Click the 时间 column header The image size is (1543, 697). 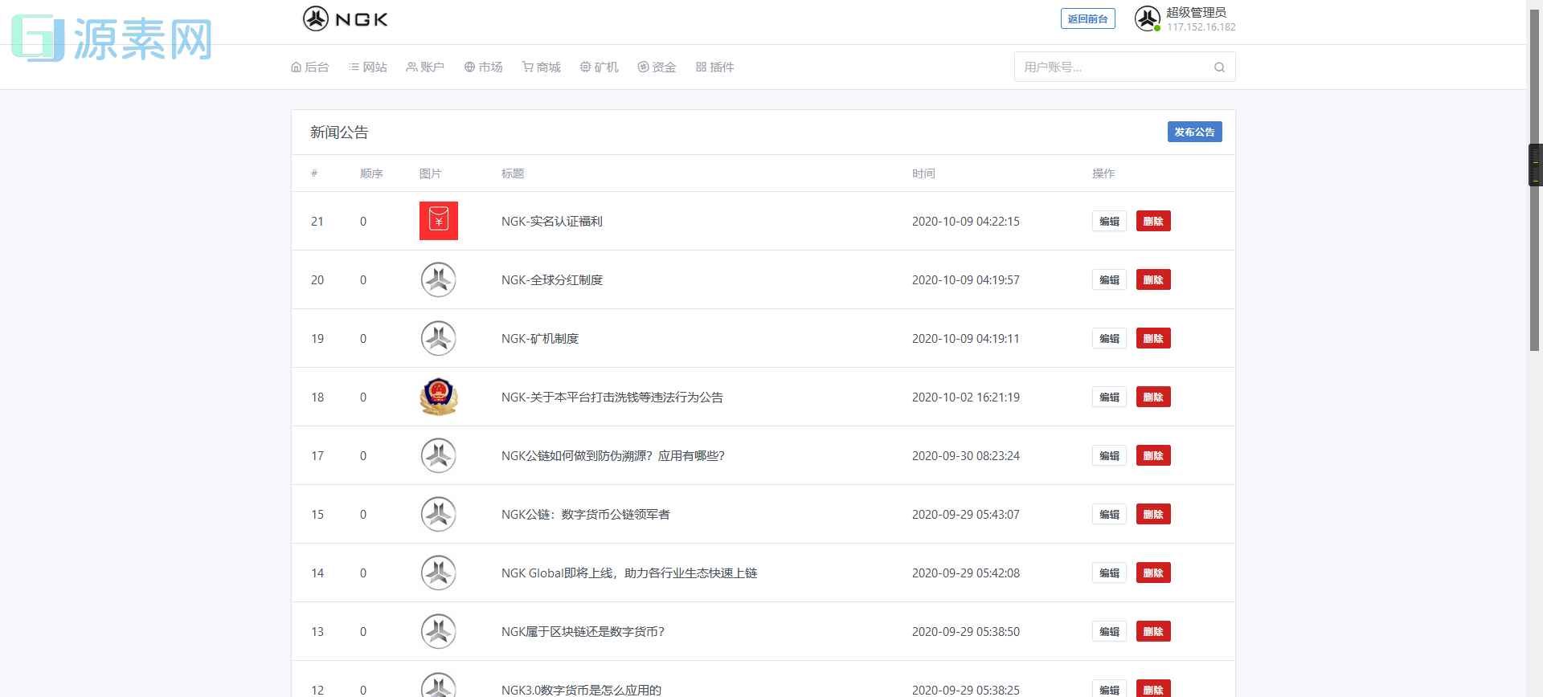coord(923,173)
